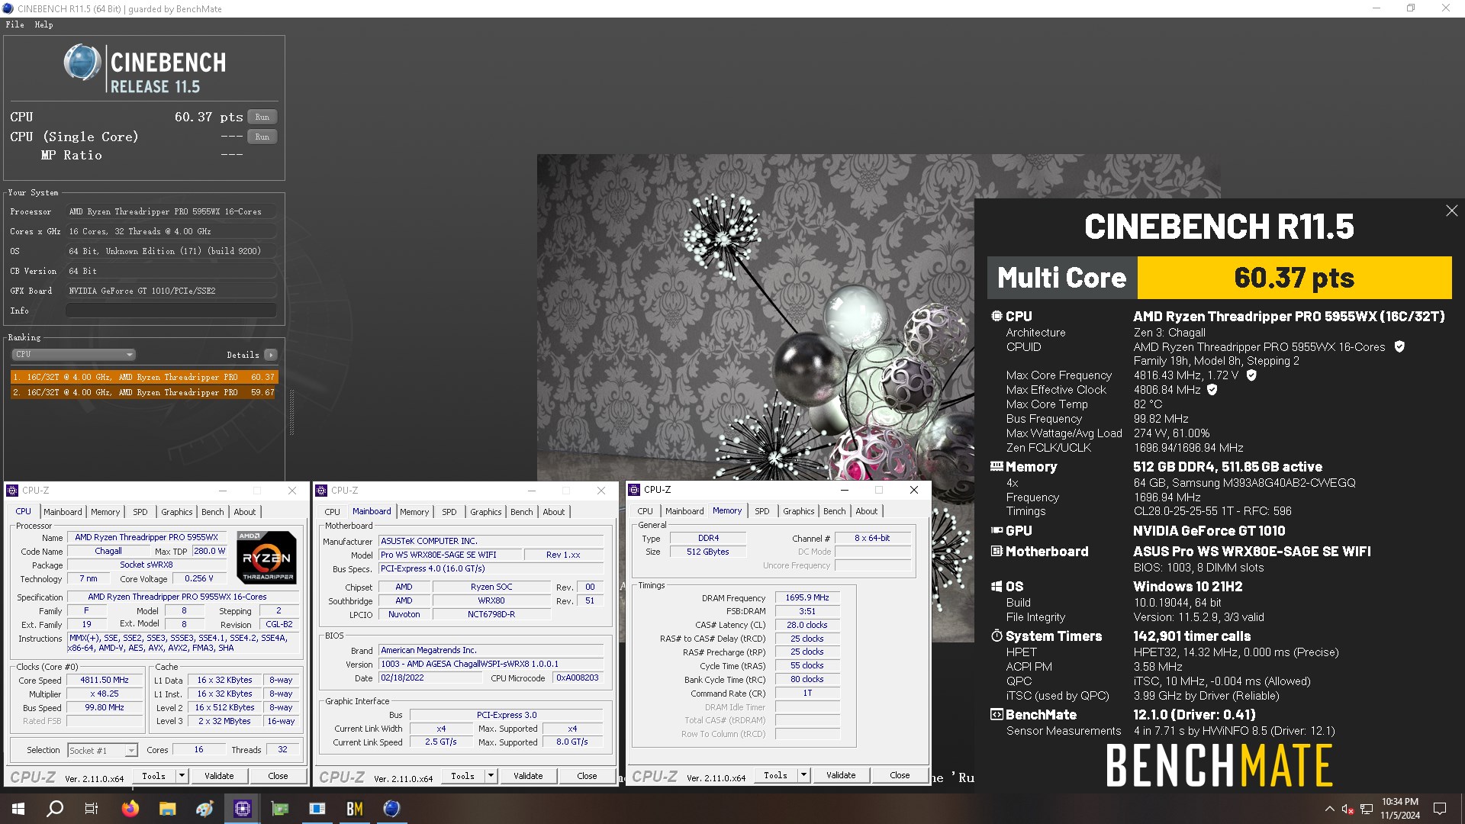
Task: Expand Tools dropdown arrow in third CPU-Z window
Action: [x=804, y=775]
